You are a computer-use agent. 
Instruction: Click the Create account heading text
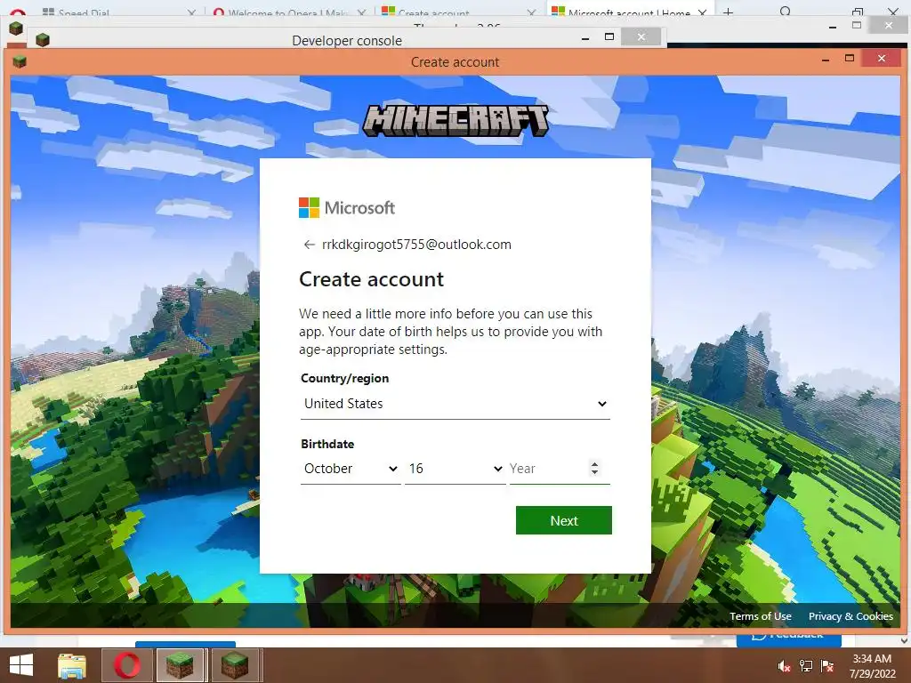tap(371, 279)
